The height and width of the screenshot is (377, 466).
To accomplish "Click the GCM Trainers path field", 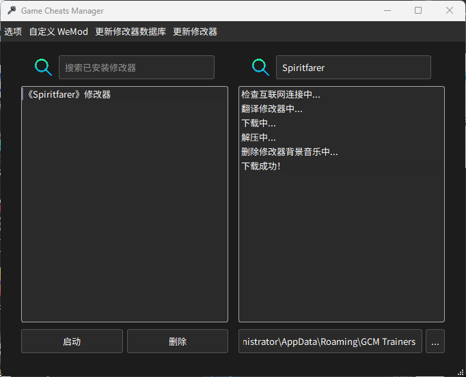I will pos(330,341).
